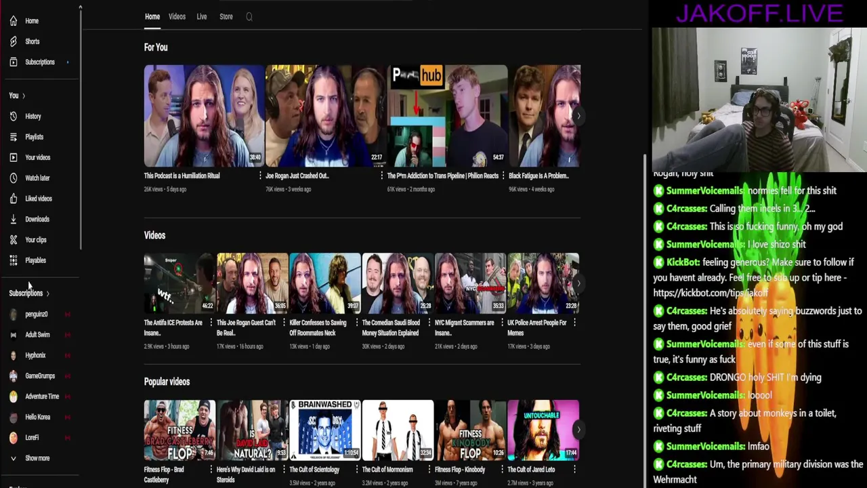The image size is (867, 488).
Task: Play the Joe Rogan Just Crashed Out thumbnail
Action: pos(326,116)
